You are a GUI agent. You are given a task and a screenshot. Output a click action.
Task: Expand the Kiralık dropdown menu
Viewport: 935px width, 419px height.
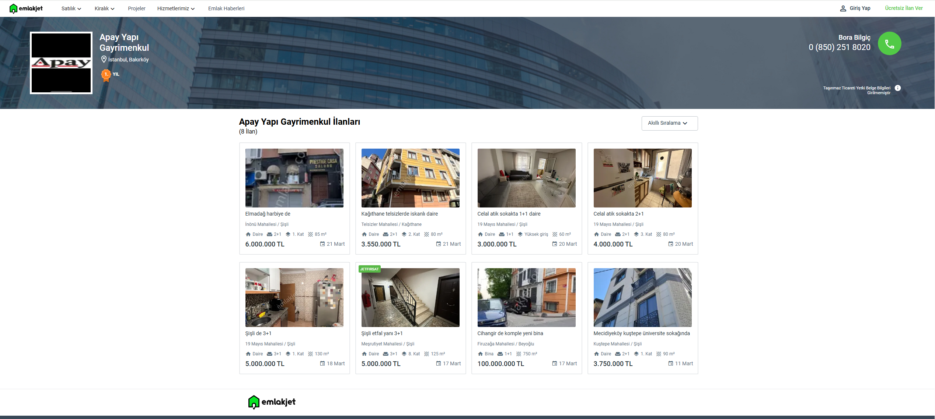pos(104,8)
